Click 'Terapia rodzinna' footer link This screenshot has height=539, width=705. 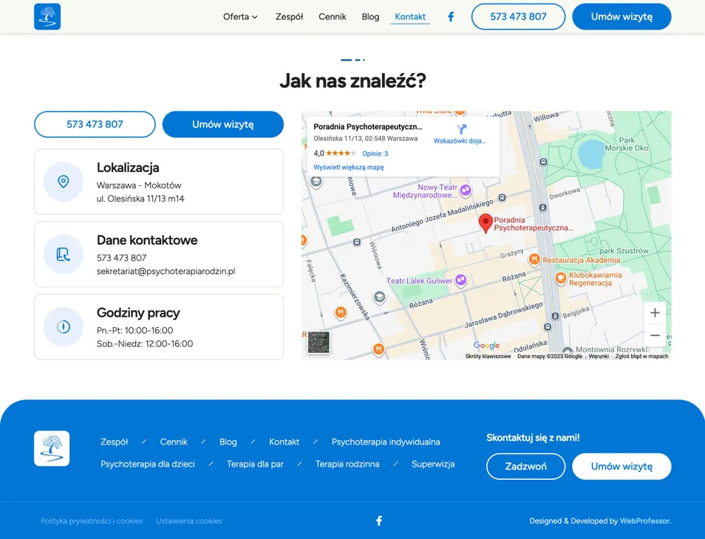pyautogui.click(x=347, y=464)
